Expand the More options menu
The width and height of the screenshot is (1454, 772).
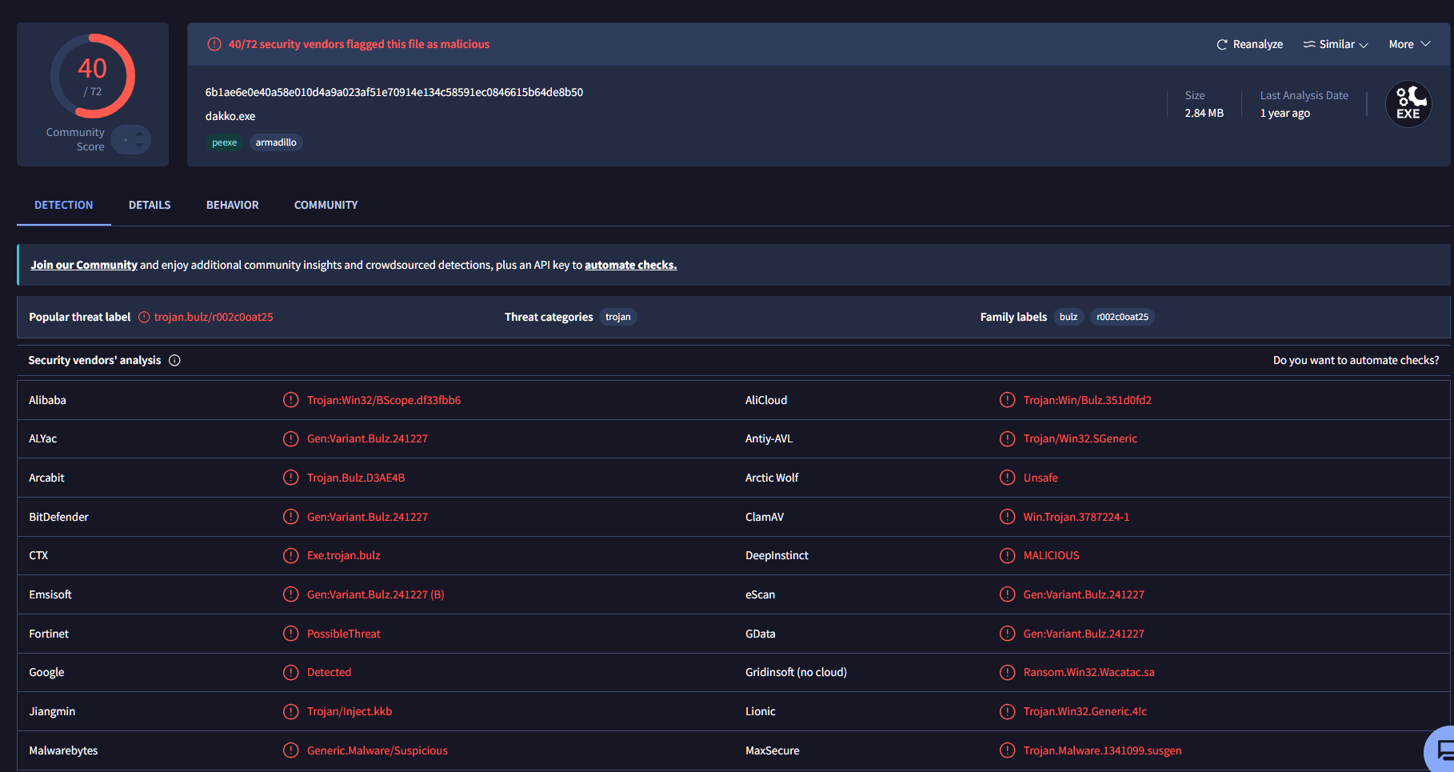click(x=1409, y=45)
